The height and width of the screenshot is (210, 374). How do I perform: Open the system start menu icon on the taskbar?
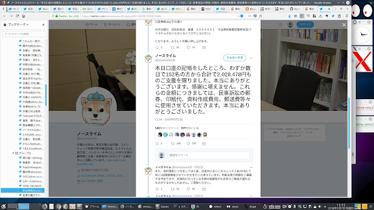pyautogui.click(x=4, y=206)
